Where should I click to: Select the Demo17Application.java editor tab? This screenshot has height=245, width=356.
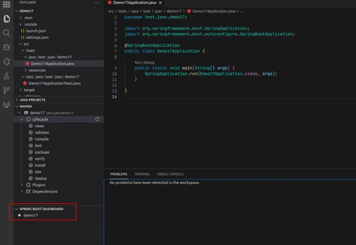coord(134,3)
